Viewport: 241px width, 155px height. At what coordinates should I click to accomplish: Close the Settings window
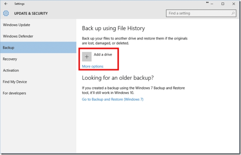pos(234,4)
